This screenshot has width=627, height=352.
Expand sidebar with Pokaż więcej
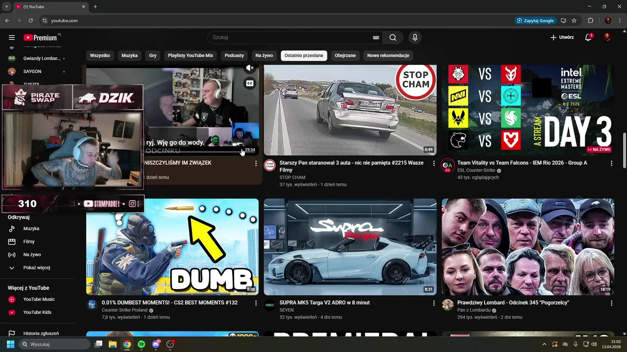coord(37,267)
